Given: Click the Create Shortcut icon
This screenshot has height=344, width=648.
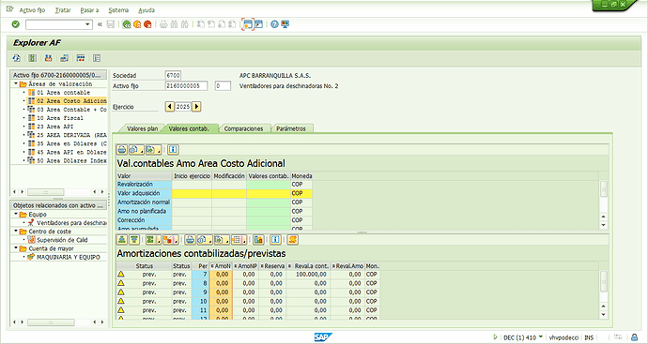Looking at the screenshot, I should click(258, 24).
